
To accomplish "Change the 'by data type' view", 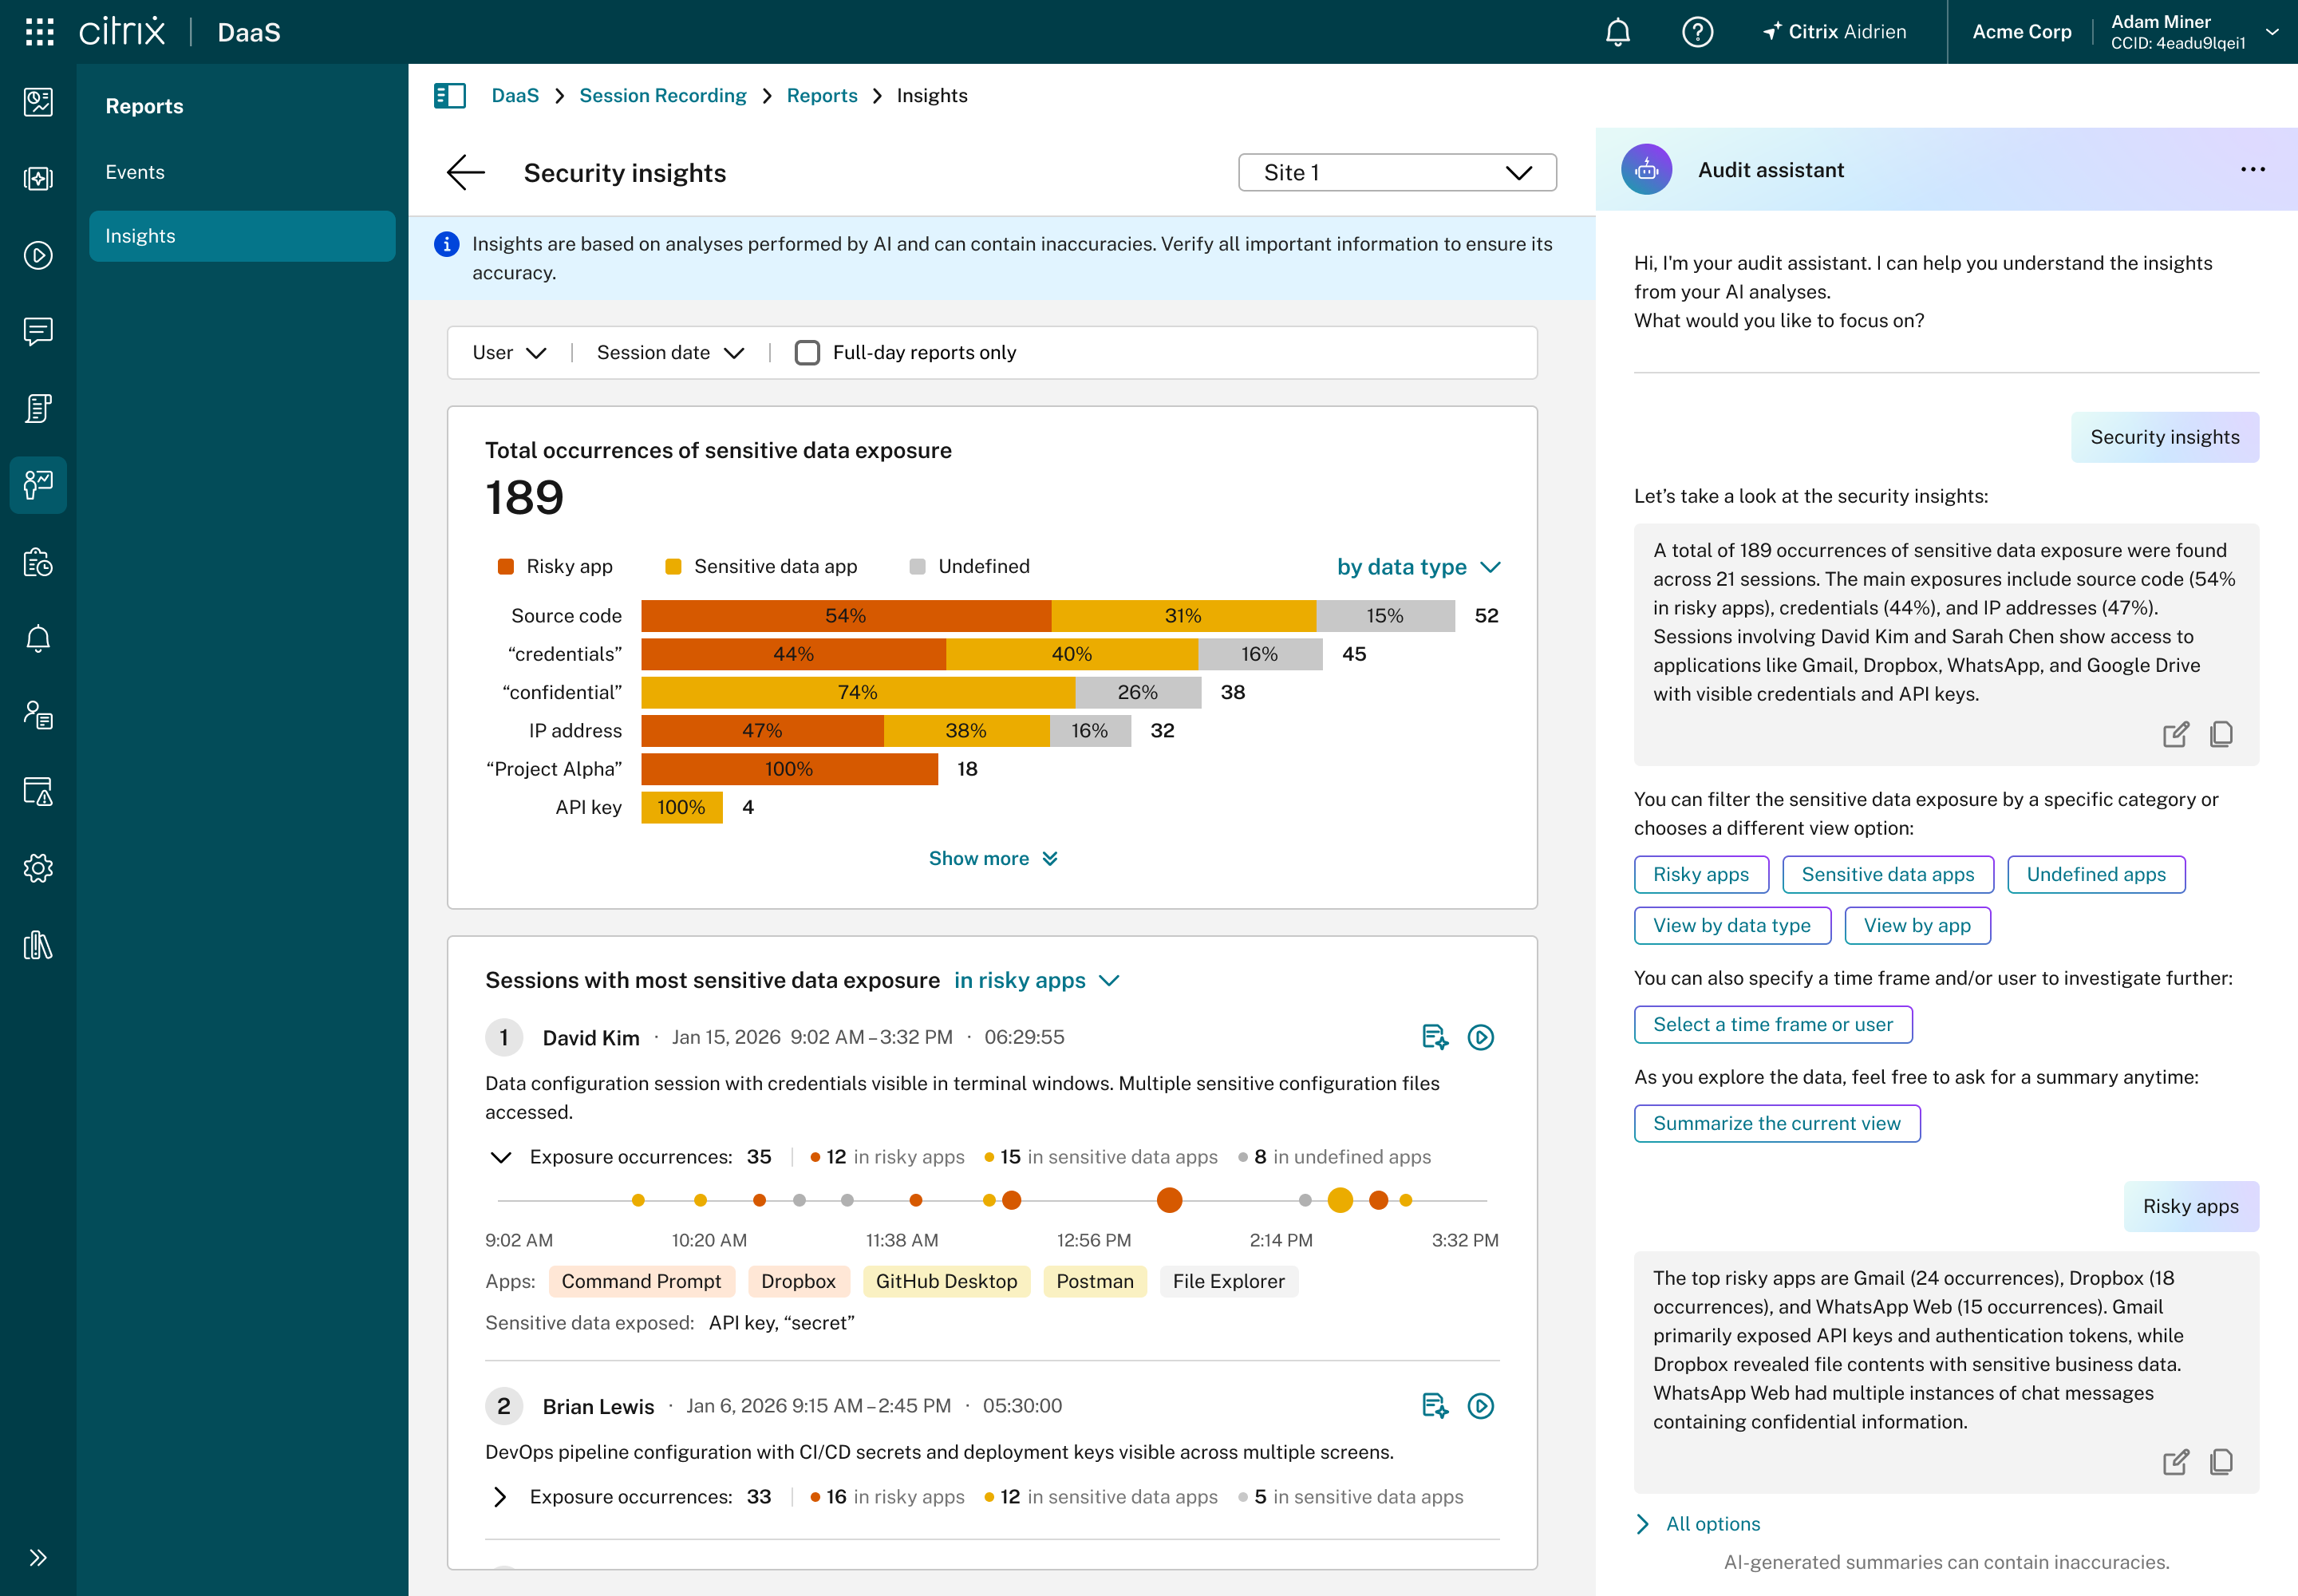I will [x=1418, y=567].
